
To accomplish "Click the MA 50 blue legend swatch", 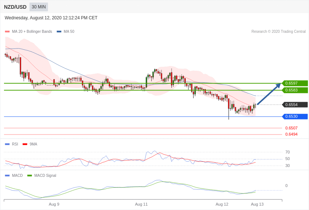I will 59,32.
